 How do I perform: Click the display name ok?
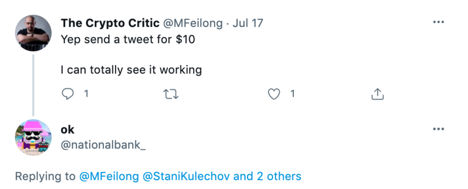(x=68, y=129)
